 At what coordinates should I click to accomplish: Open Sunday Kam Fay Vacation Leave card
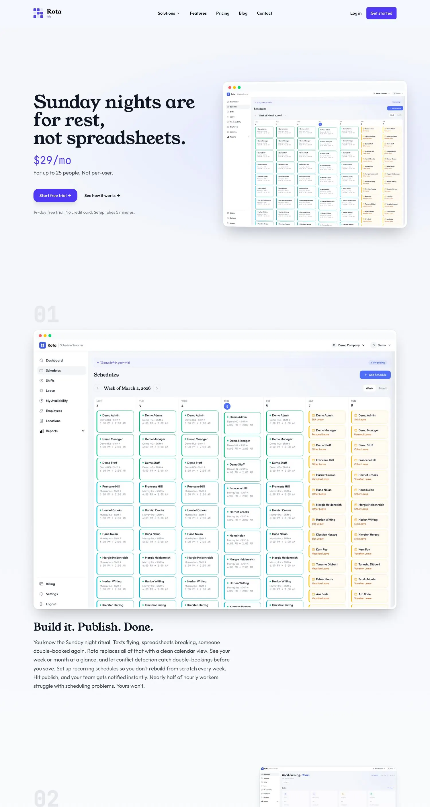pyautogui.click(x=369, y=551)
